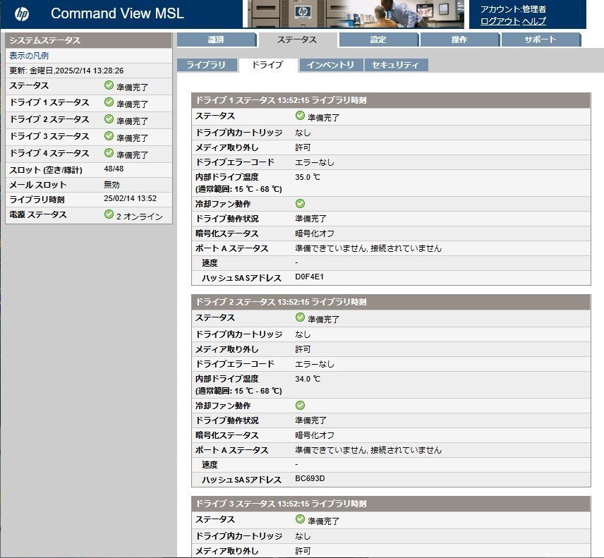The image size is (604, 558).
Task: Click Drive 2 ドライブ動作状況 value 準備完了
Action: click(x=311, y=420)
